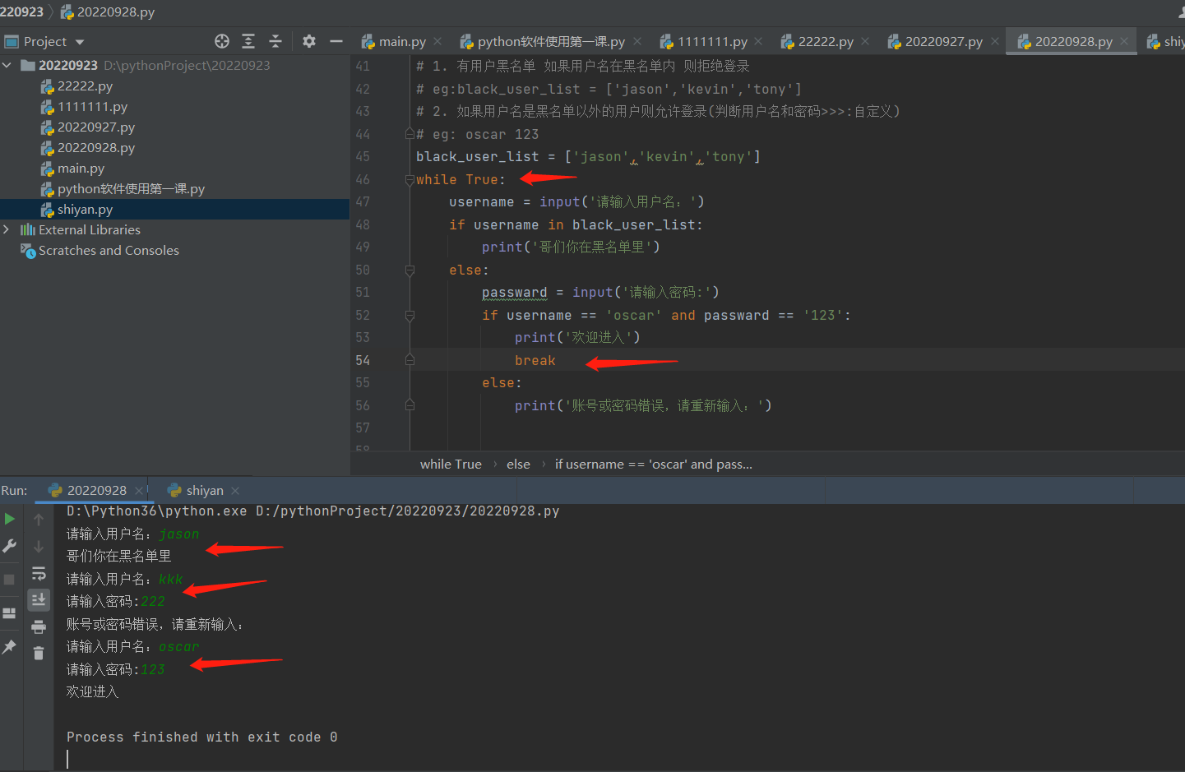
Task: Clear console output with trash icon
Action: click(x=39, y=654)
